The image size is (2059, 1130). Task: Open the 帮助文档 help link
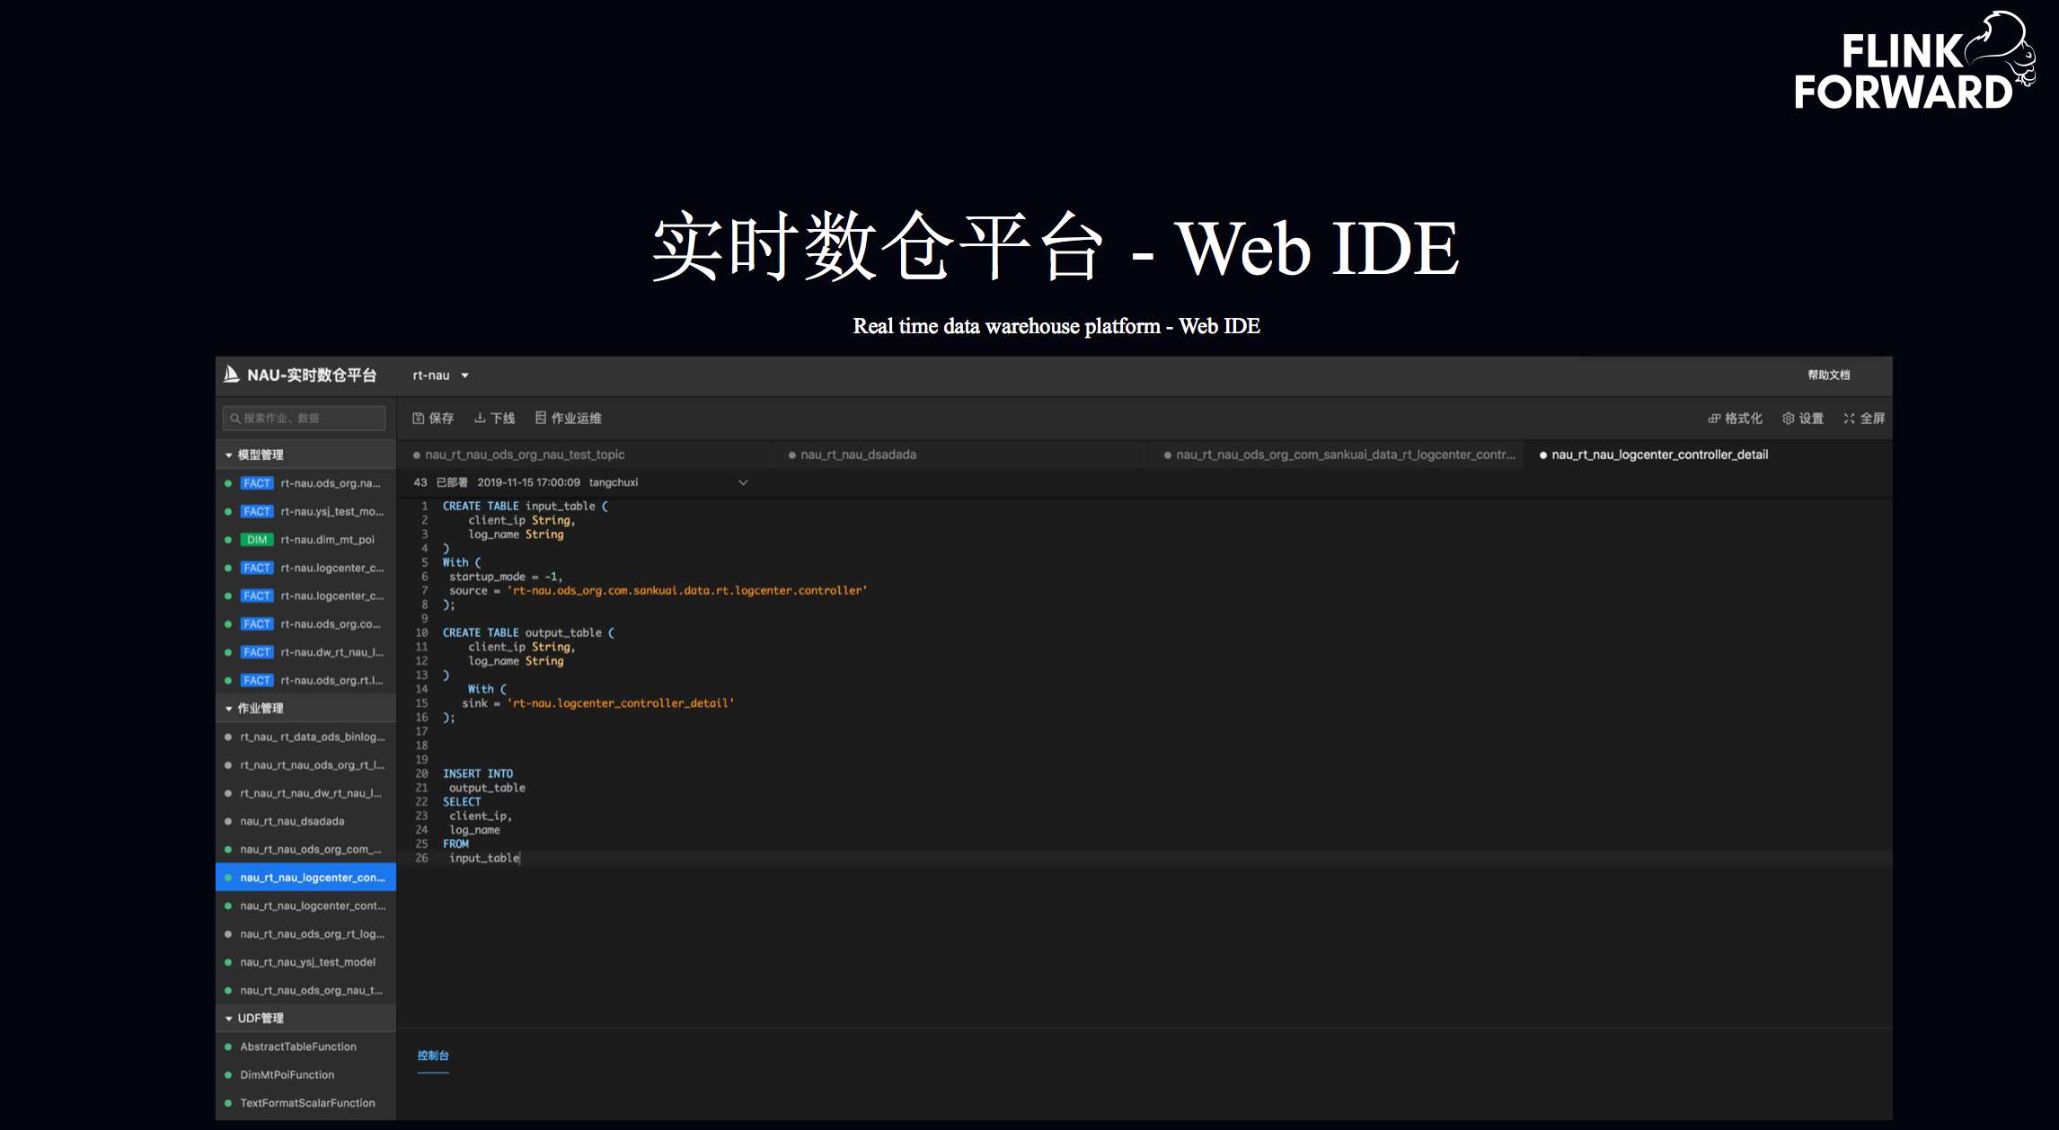click(x=1828, y=375)
